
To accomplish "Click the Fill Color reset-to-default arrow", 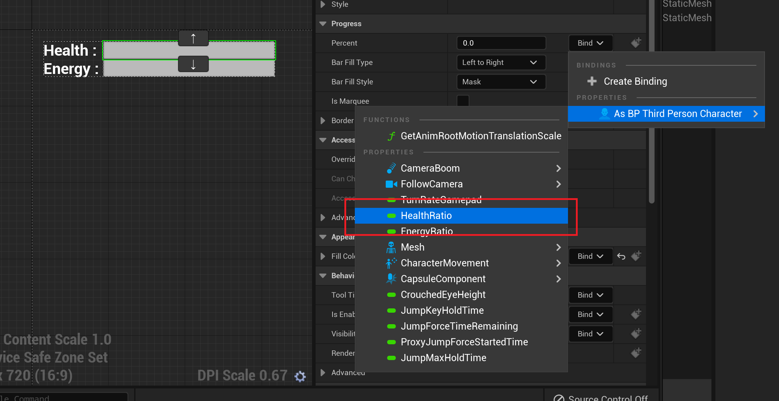I will (621, 256).
